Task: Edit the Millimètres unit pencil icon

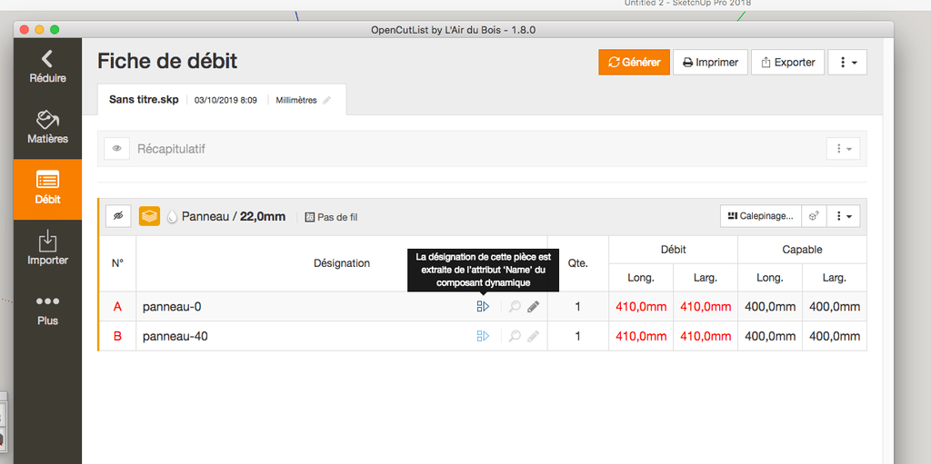Action: pyautogui.click(x=326, y=100)
